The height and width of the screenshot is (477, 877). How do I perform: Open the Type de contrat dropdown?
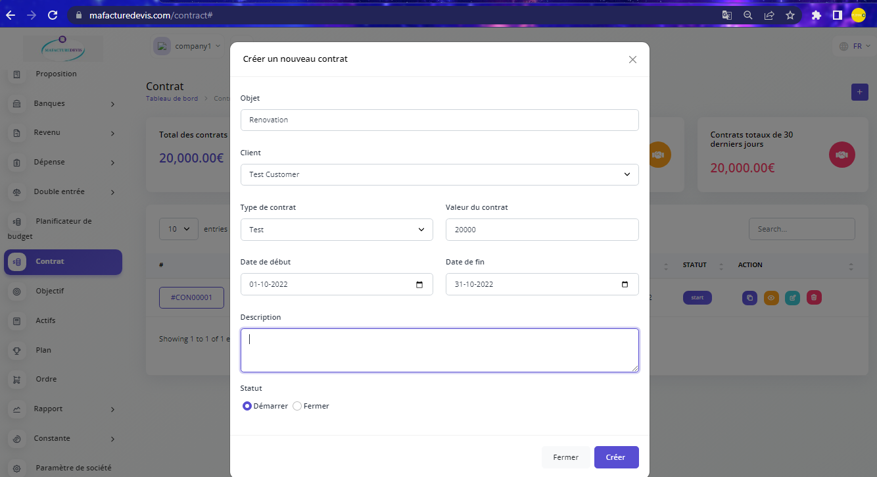click(337, 230)
